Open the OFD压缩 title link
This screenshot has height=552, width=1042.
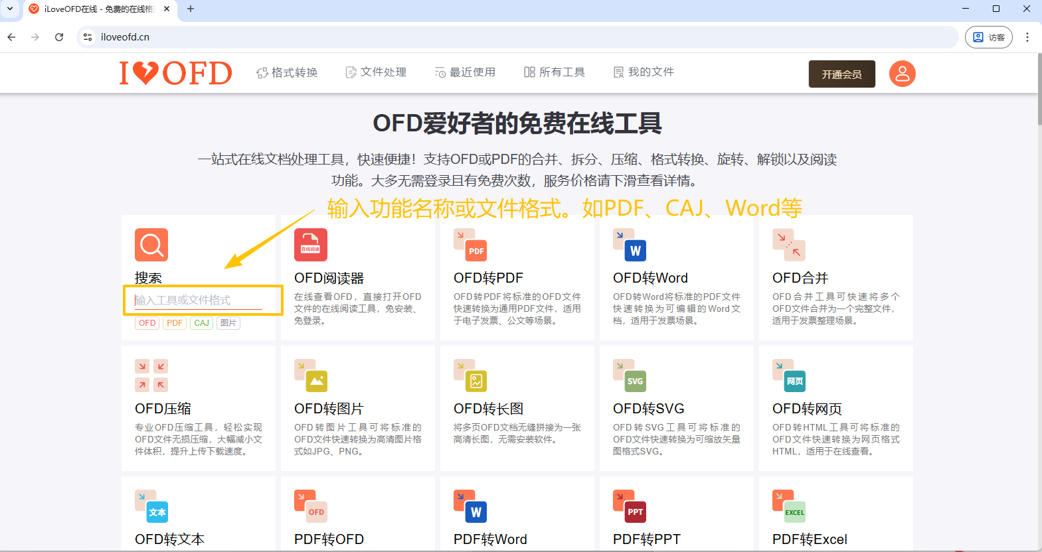(x=163, y=409)
